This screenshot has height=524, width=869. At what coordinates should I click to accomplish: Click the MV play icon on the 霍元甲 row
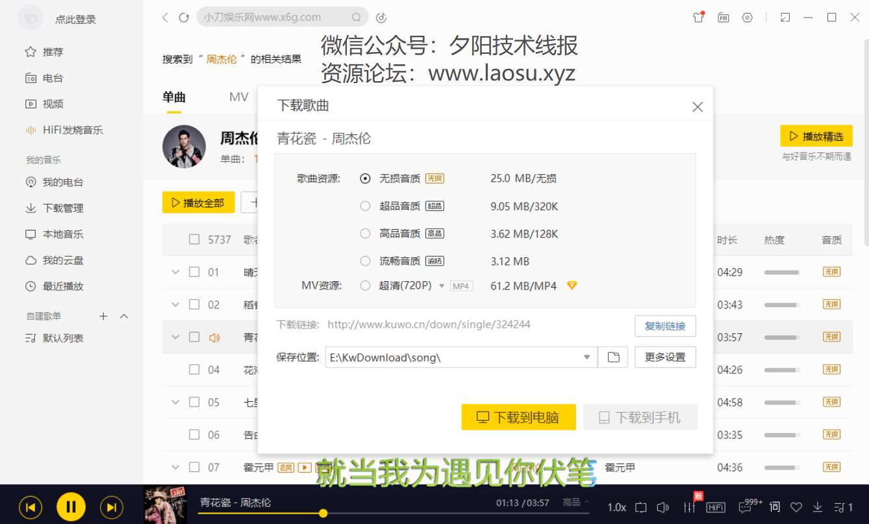(305, 467)
